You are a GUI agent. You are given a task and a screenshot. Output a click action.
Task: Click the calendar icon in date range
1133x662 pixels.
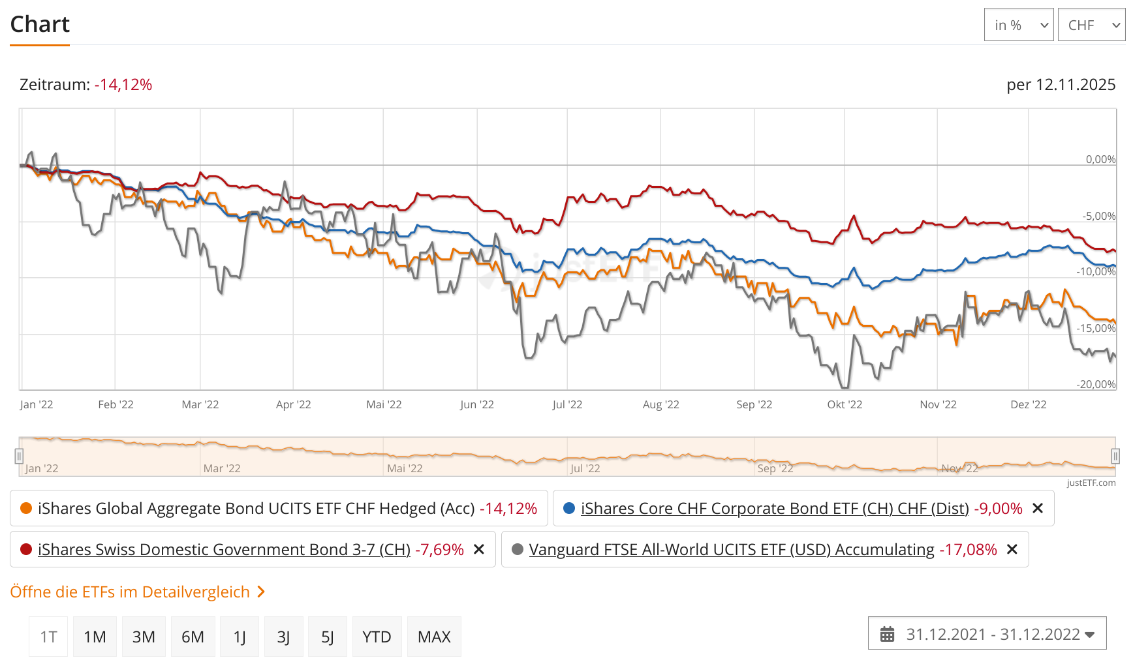(887, 634)
